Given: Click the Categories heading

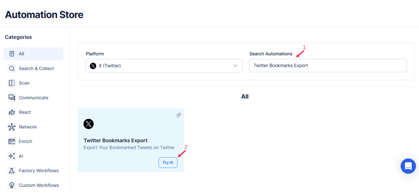Looking at the screenshot, I should pyautogui.click(x=18, y=37).
